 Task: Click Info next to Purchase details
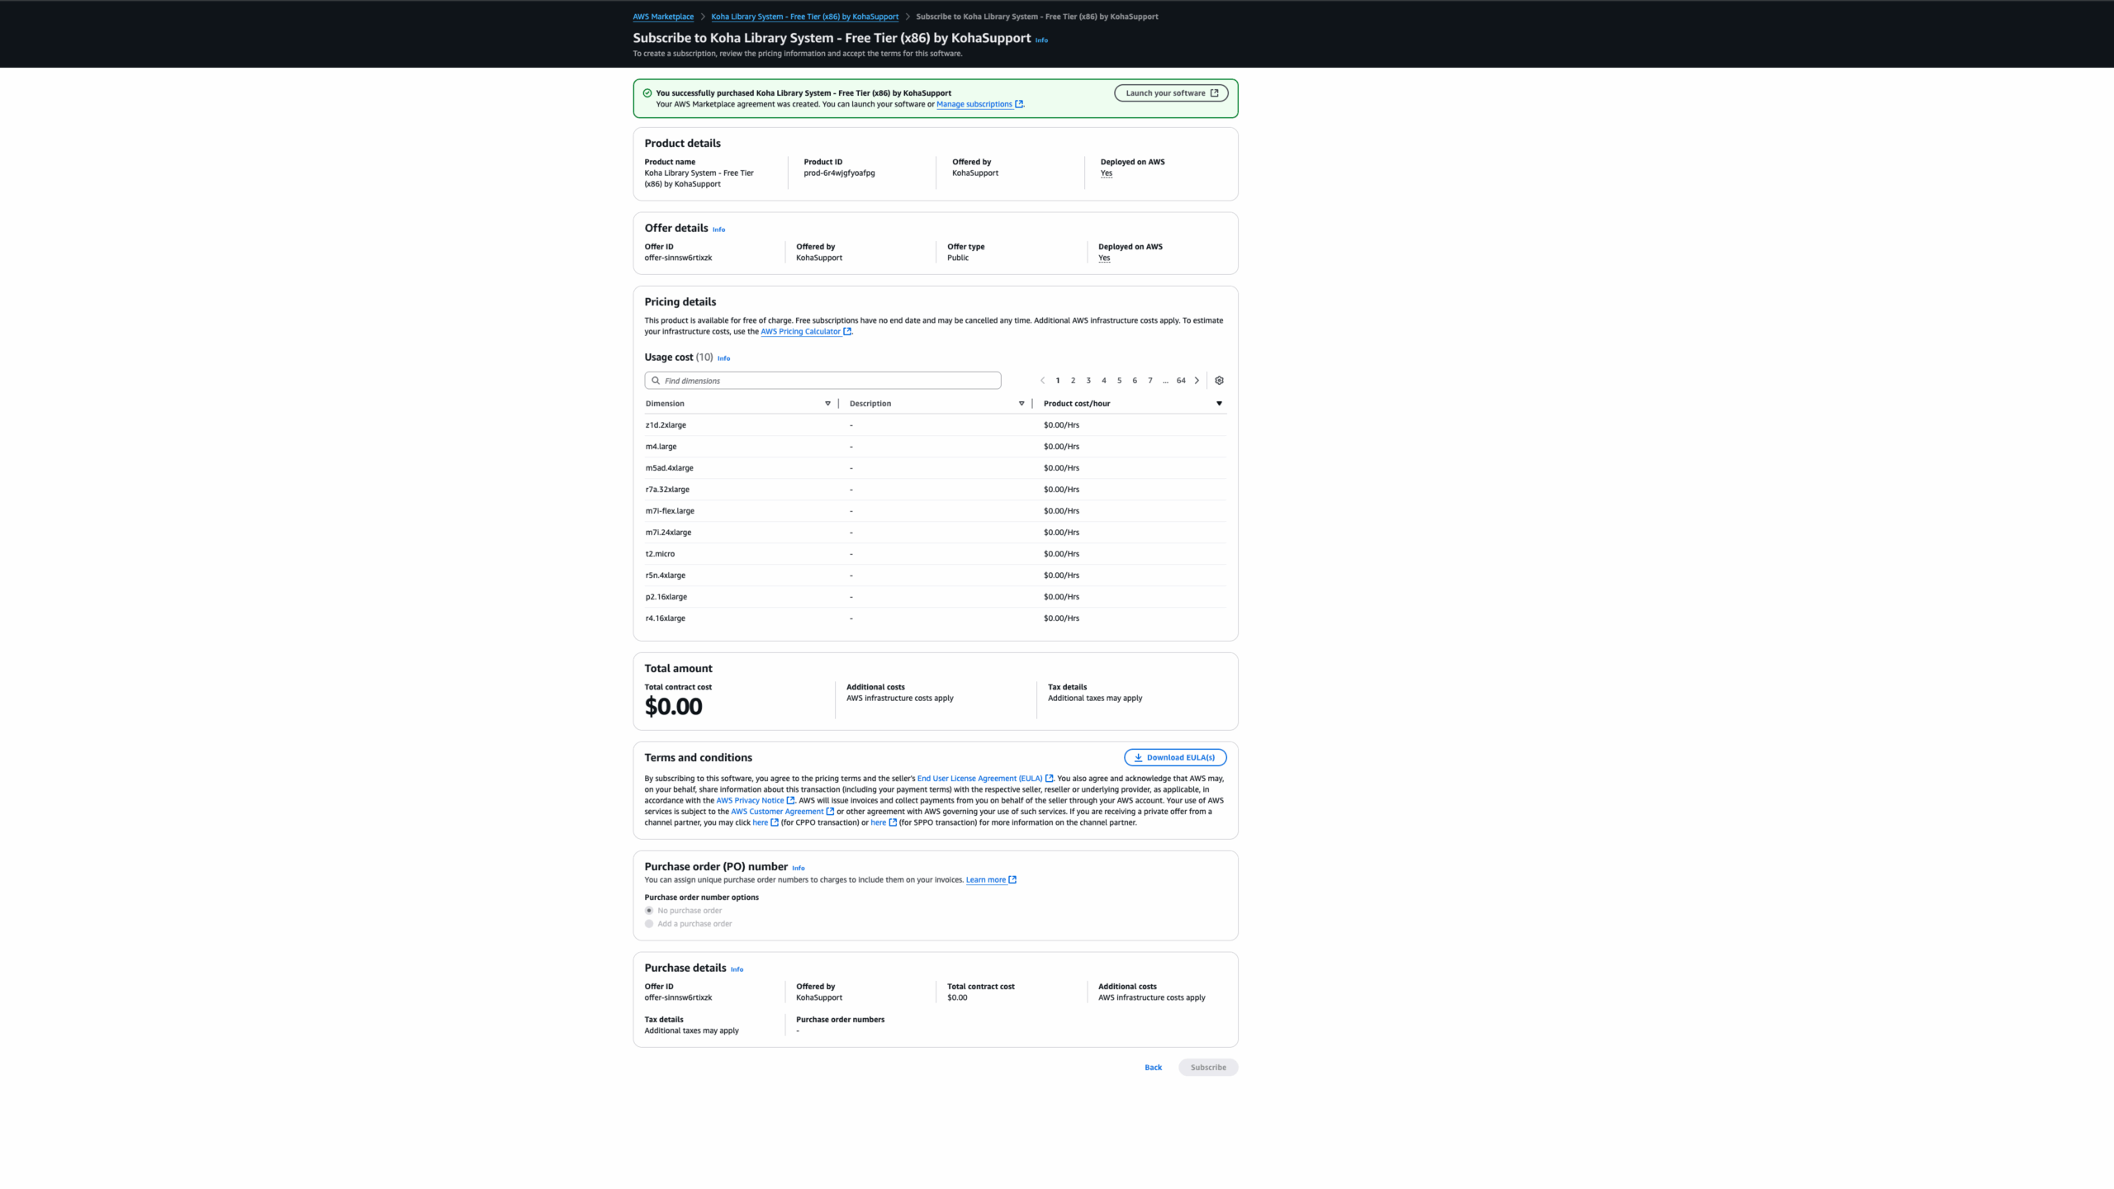point(737,969)
